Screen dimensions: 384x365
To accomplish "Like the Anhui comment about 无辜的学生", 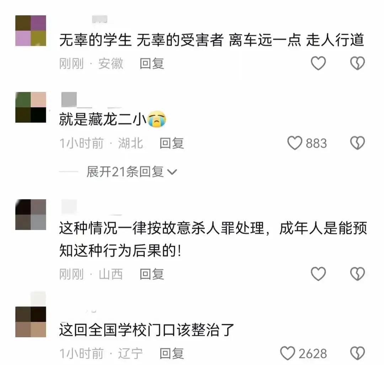I will (318, 63).
